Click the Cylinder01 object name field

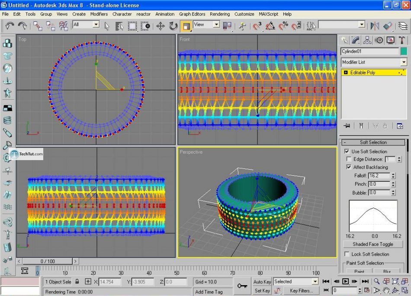point(369,51)
